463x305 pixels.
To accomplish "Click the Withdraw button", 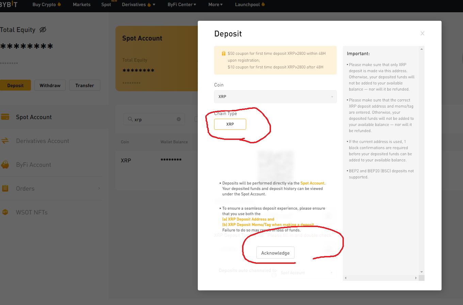I will coord(50,85).
